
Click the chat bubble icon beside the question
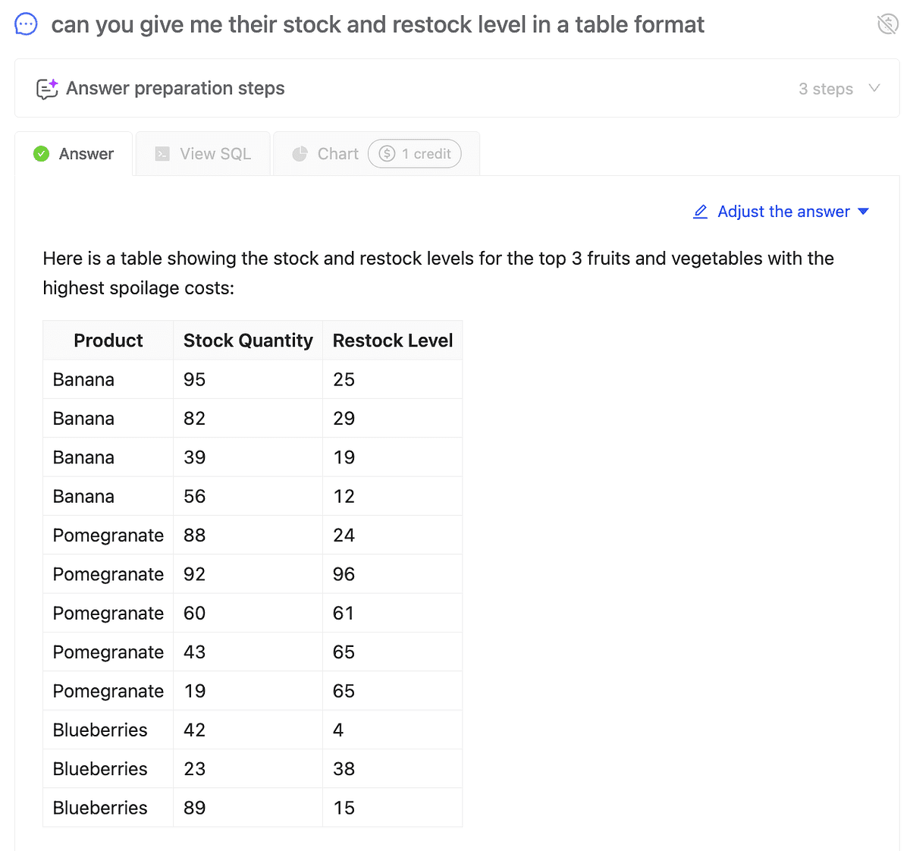[x=26, y=24]
